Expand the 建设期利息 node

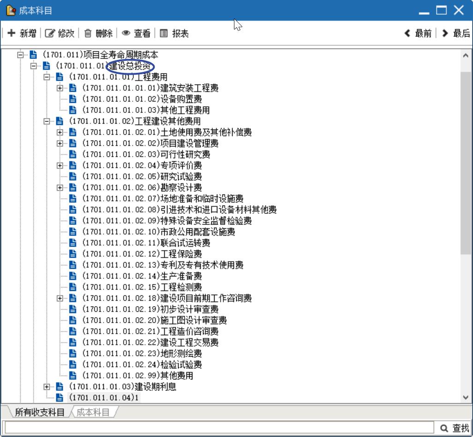(46, 387)
